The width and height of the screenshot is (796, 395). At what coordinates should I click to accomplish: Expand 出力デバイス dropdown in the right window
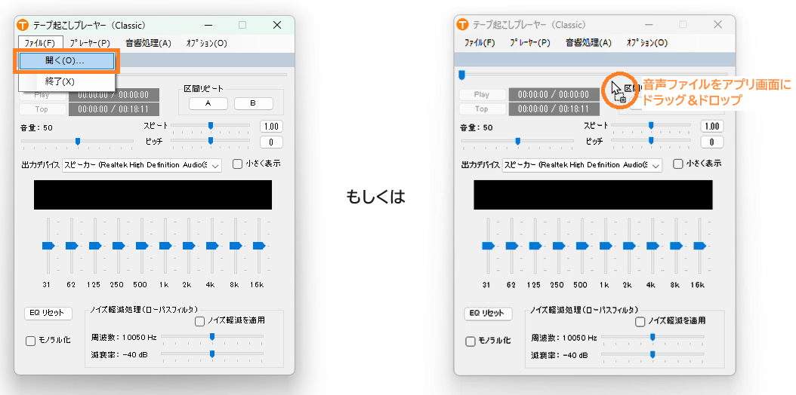point(655,165)
